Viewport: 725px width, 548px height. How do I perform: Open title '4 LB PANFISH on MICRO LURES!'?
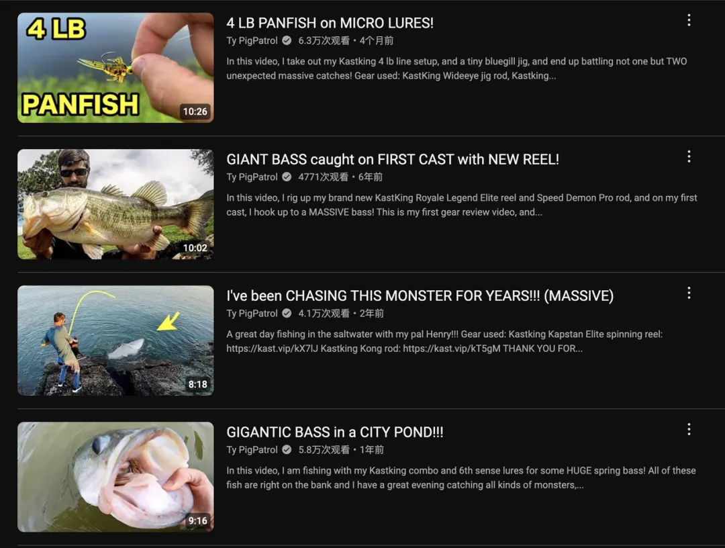(330, 23)
